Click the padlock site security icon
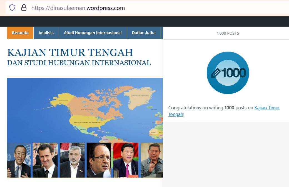This screenshot has width=289, height=187. click(x=24, y=8)
